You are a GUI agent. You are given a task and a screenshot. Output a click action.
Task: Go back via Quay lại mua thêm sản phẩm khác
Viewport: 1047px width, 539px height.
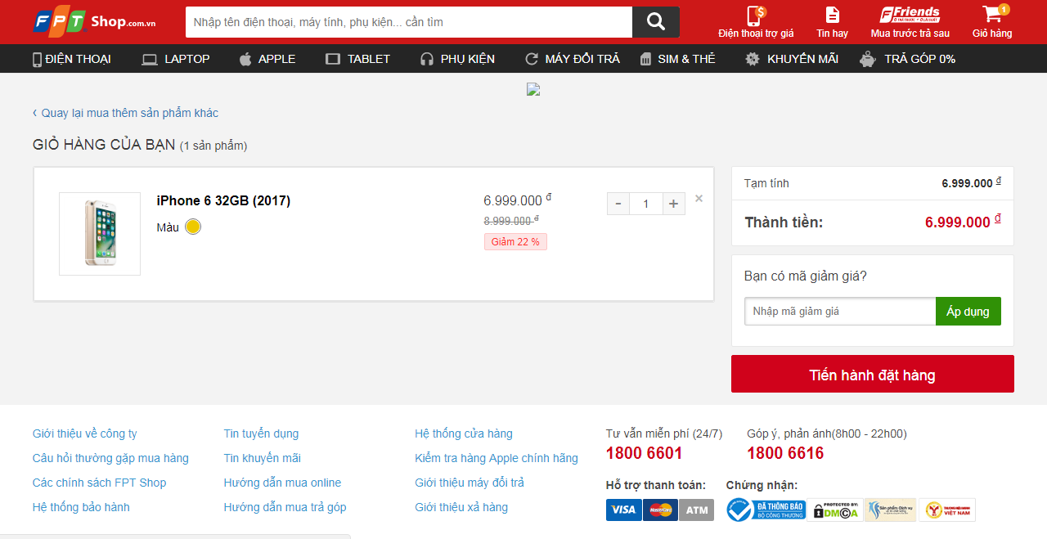coord(125,113)
